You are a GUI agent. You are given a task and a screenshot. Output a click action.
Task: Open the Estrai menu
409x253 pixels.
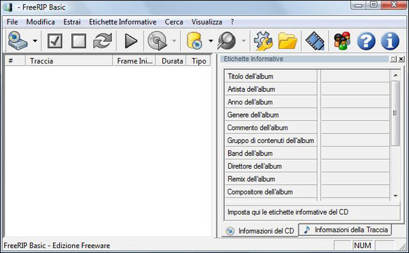point(72,21)
